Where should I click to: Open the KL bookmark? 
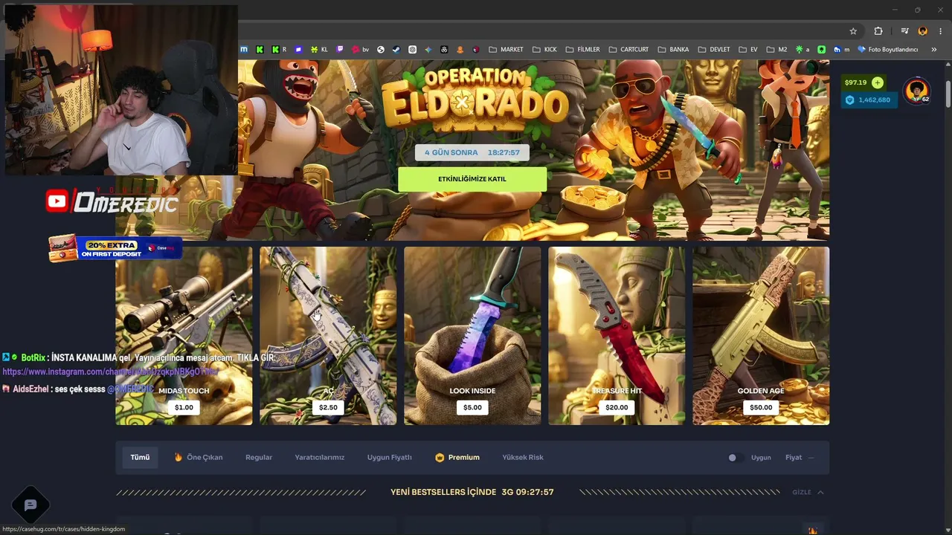[x=320, y=50]
